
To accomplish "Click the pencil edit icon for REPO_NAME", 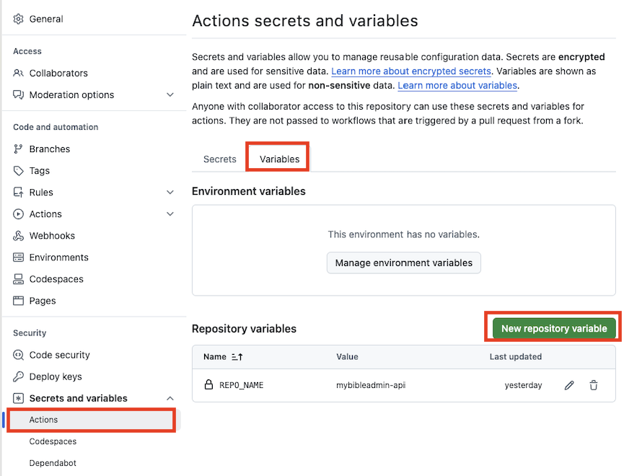I will (x=569, y=385).
